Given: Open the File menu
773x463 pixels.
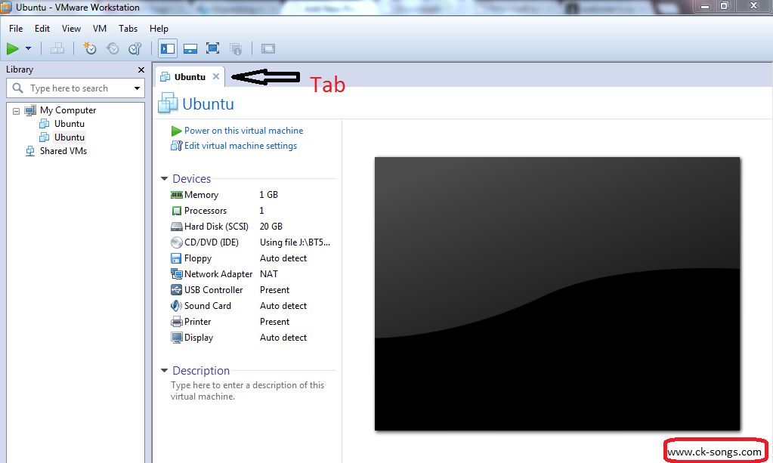Looking at the screenshot, I should pyautogui.click(x=16, y=29).
